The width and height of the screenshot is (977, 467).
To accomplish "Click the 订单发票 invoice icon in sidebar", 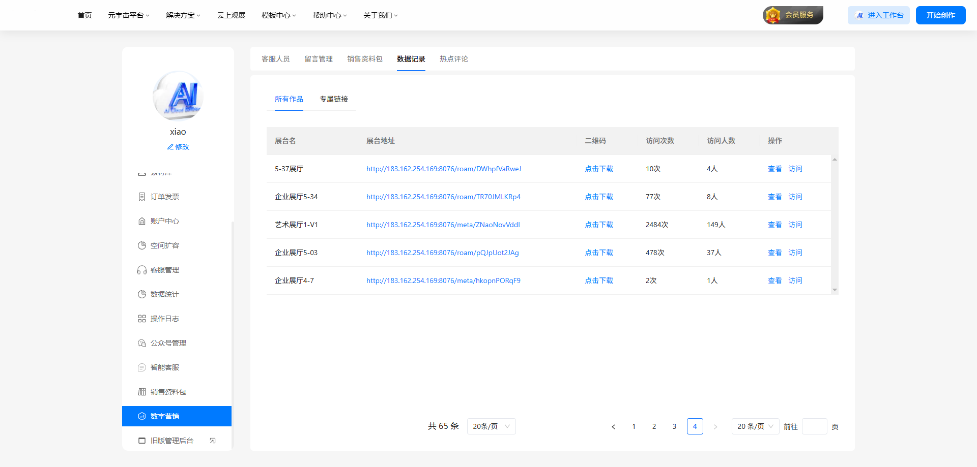I will (x=142, y=197).
